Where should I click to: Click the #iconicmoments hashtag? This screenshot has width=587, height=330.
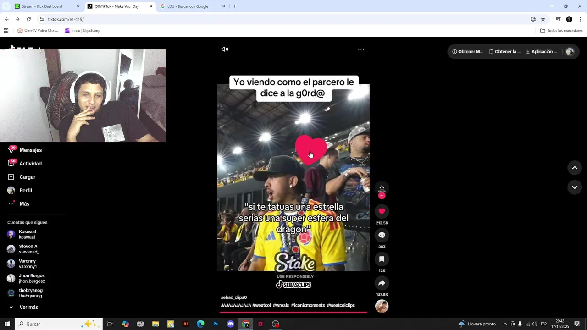point(308,305)
